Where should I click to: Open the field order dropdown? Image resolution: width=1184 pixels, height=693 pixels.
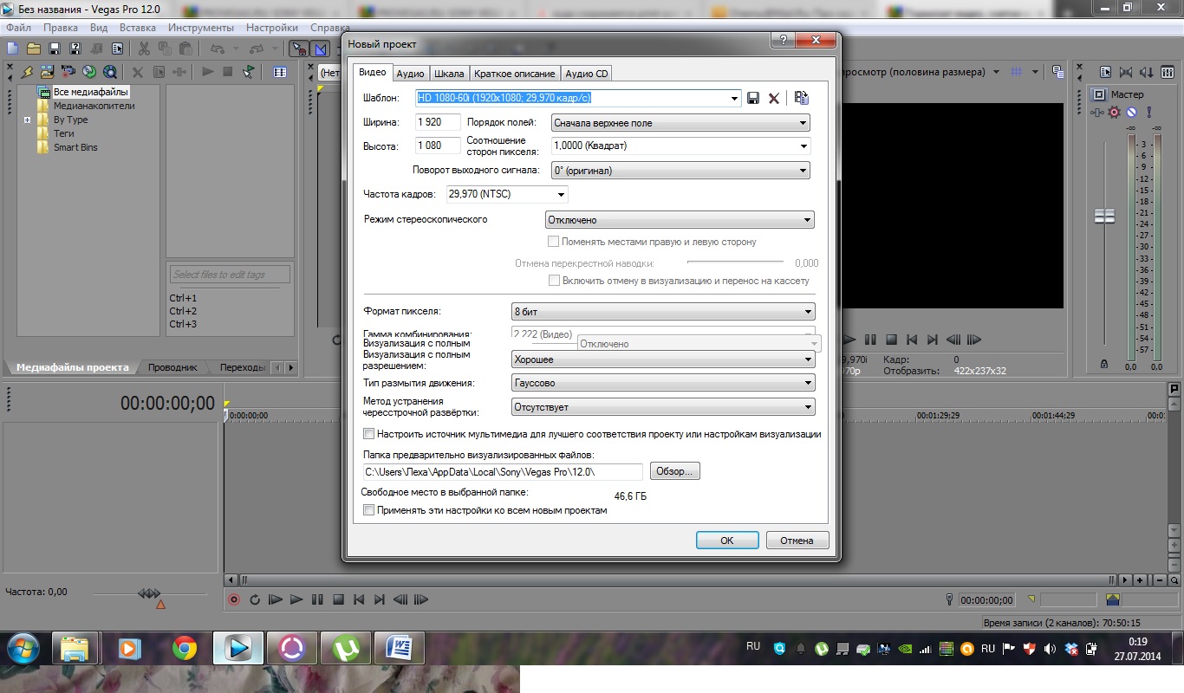680,123
